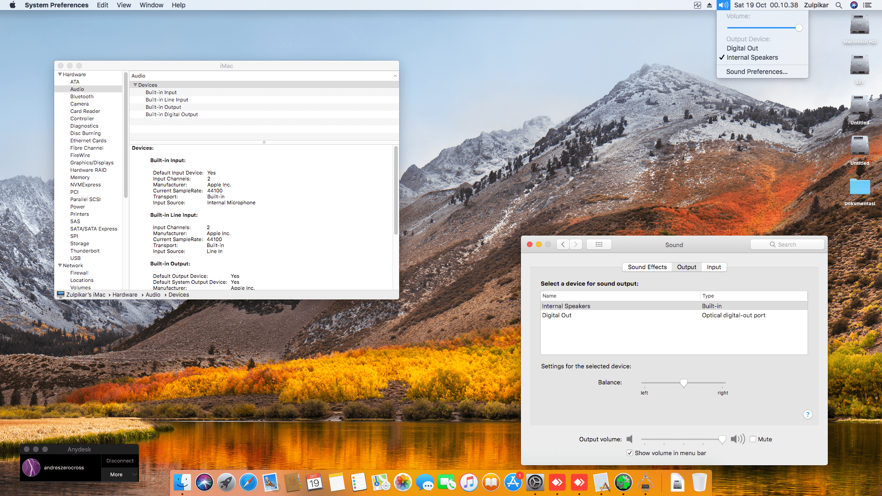Collapse the Network section triangle
Screen dimensions: 882x496
point(60,265)
